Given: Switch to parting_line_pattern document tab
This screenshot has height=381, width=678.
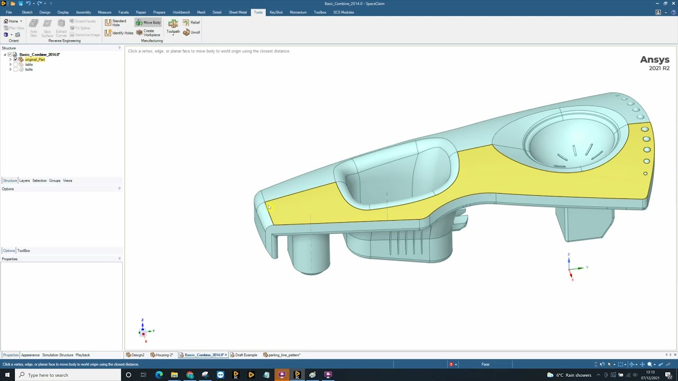Looking at the screenshot, I should pyautogui.click(x=282, y=355).
